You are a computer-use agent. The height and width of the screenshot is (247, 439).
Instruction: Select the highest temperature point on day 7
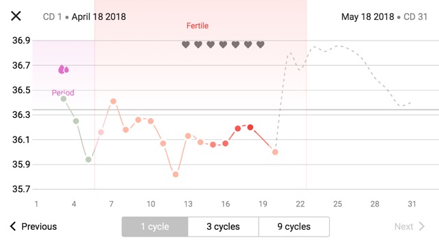[x=113, y=102]
